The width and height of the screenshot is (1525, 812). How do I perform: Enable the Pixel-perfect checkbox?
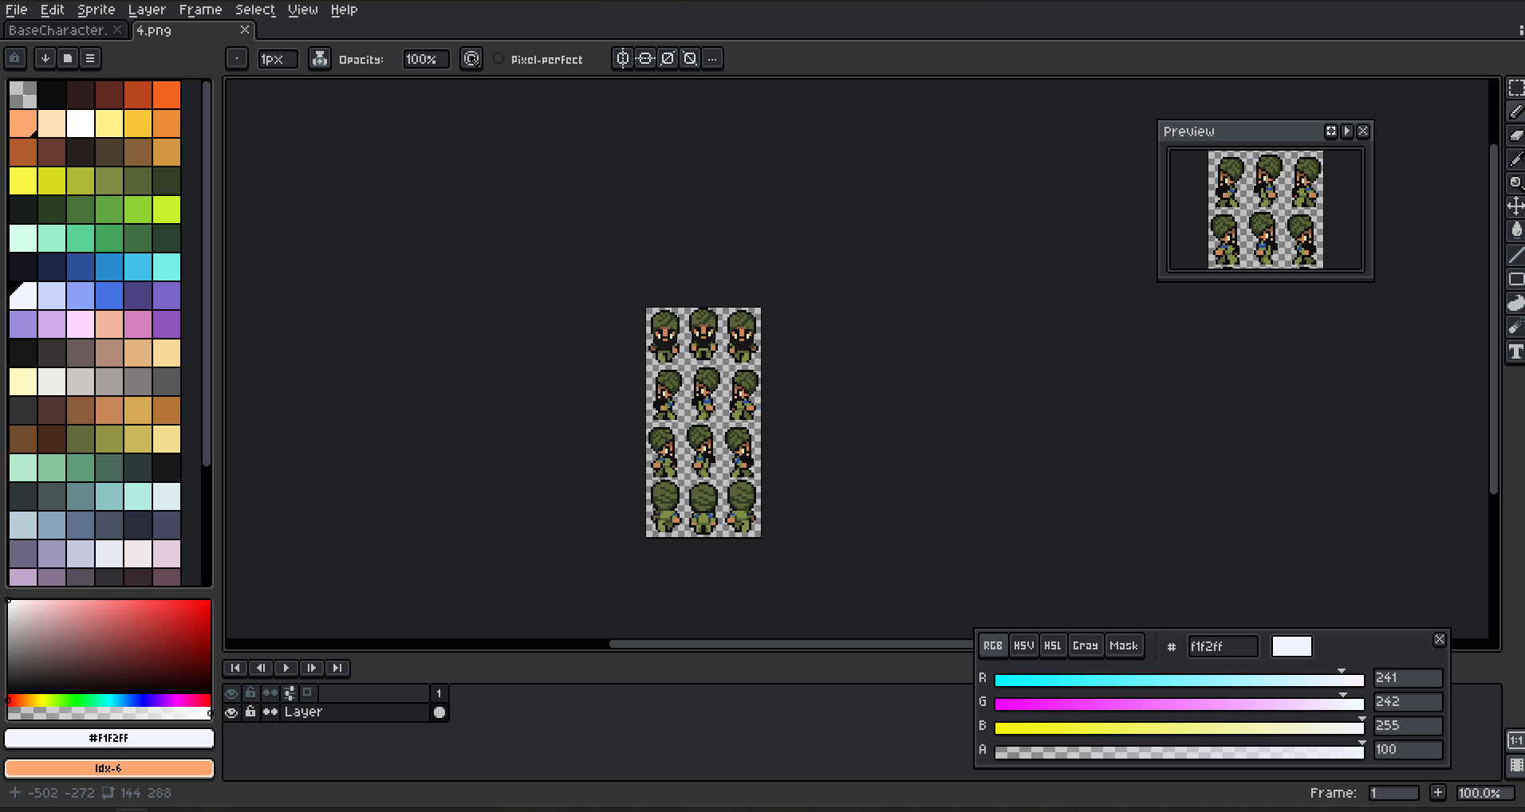coord(498,59)
